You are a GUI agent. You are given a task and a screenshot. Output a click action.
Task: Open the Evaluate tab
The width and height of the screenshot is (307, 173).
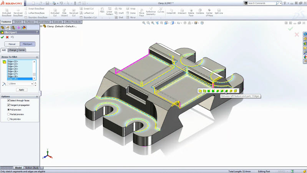tap(57, 22)
